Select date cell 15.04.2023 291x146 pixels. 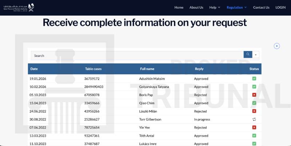pyautogui.click(x=38, y=103)
